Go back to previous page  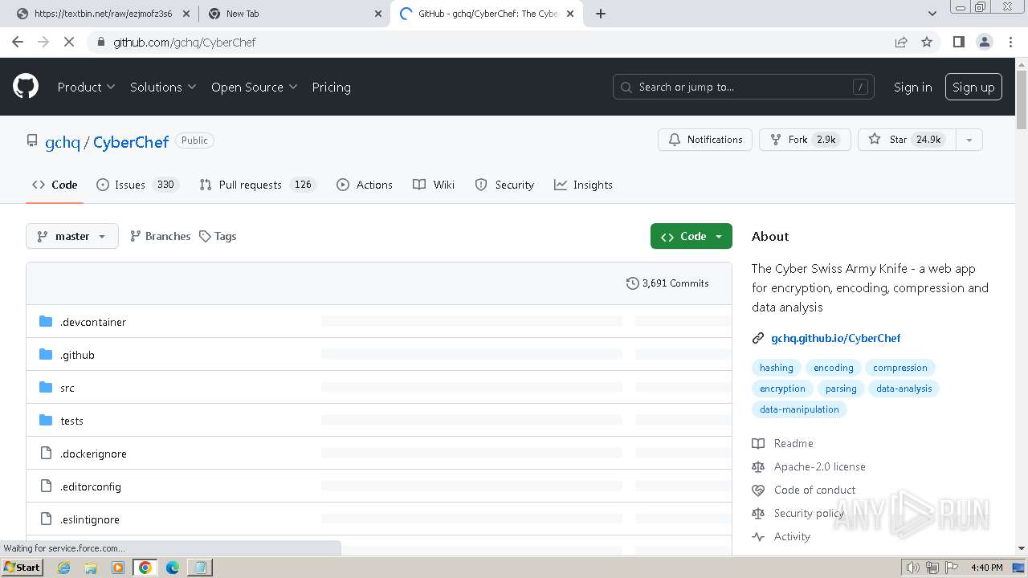coord(18,42)
